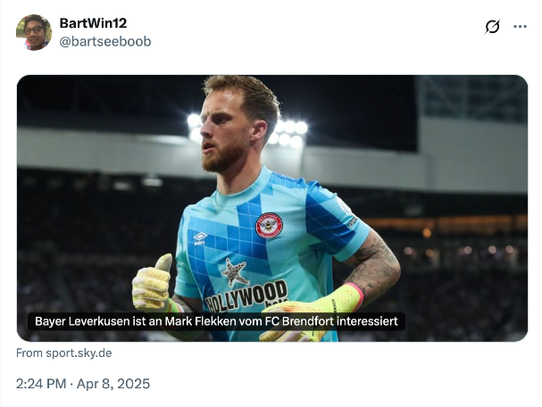The width and height of the screenshot is (542, 407).
Task: Click the Umbro logo on the shirt
Action: (201, 237)
